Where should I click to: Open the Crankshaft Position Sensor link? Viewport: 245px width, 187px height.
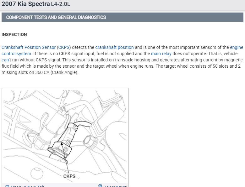tap(29, 47)
